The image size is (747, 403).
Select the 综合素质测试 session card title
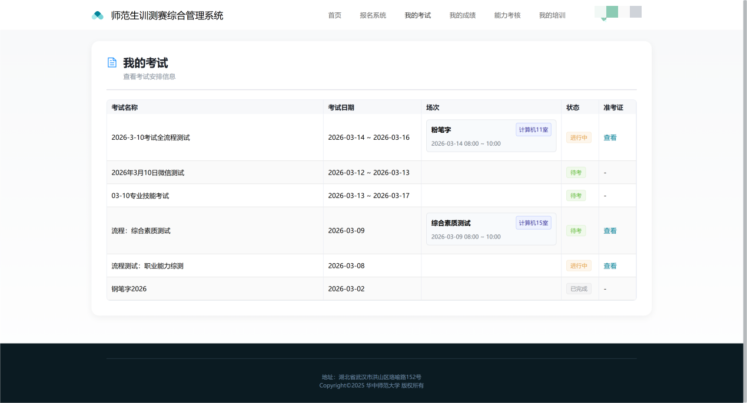point(451,223)
